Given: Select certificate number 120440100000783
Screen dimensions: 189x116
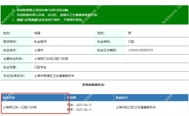Looking at the screenshot, I should click(140, 50).
